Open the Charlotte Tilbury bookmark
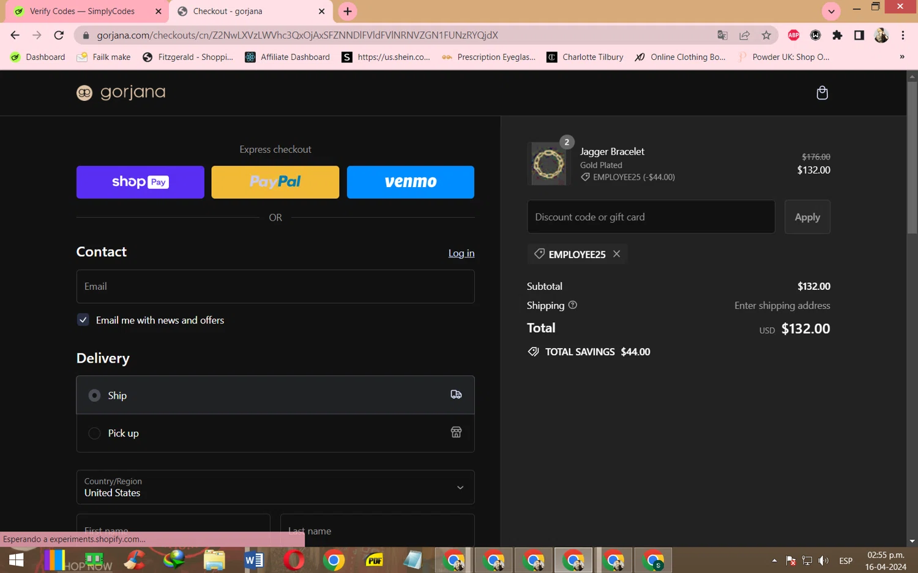918x573 pixels. click(585, 57)
